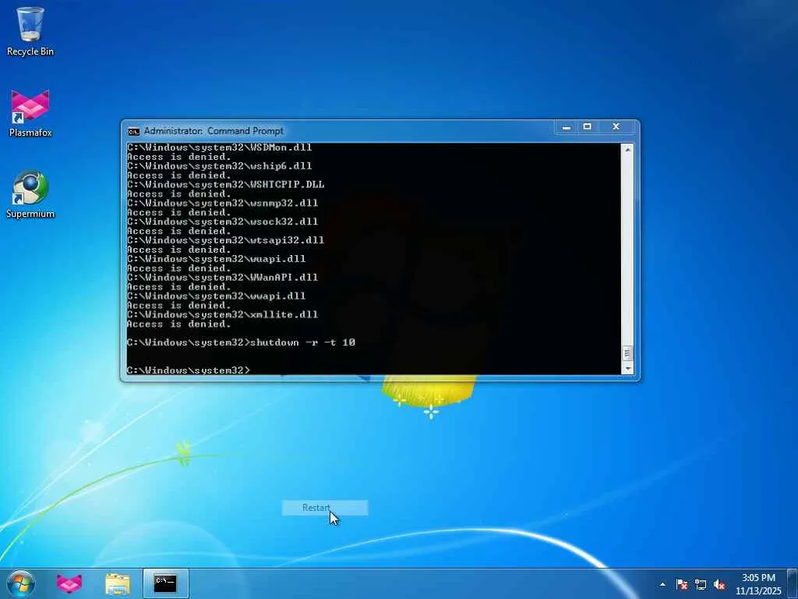The height and width of the screenshot is (599, 798).
Task: Show hidden tray icons arrow
Action: 662,584
